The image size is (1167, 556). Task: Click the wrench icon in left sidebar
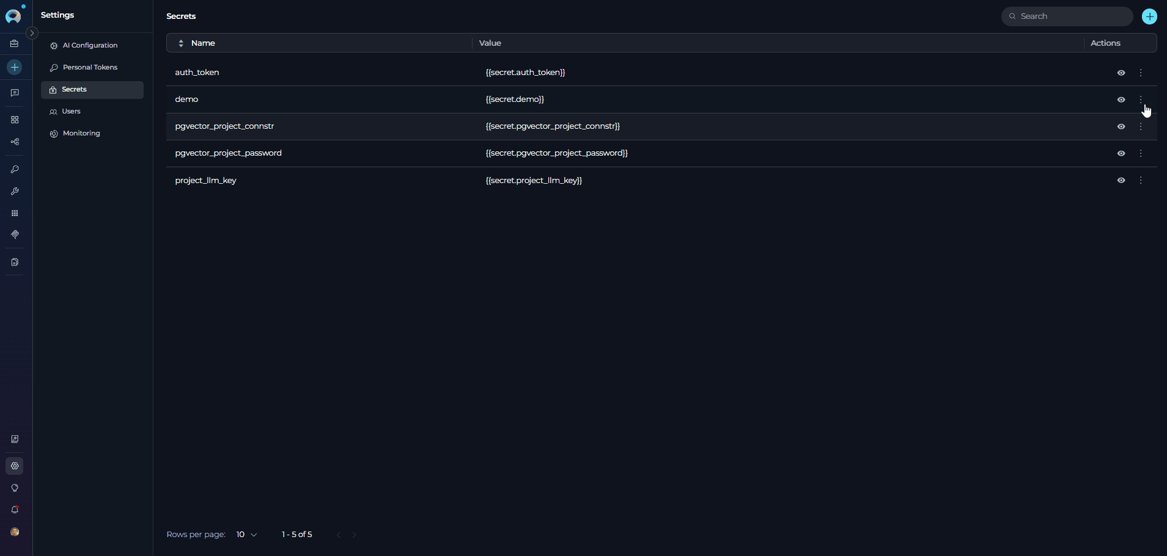pos(15,191)
